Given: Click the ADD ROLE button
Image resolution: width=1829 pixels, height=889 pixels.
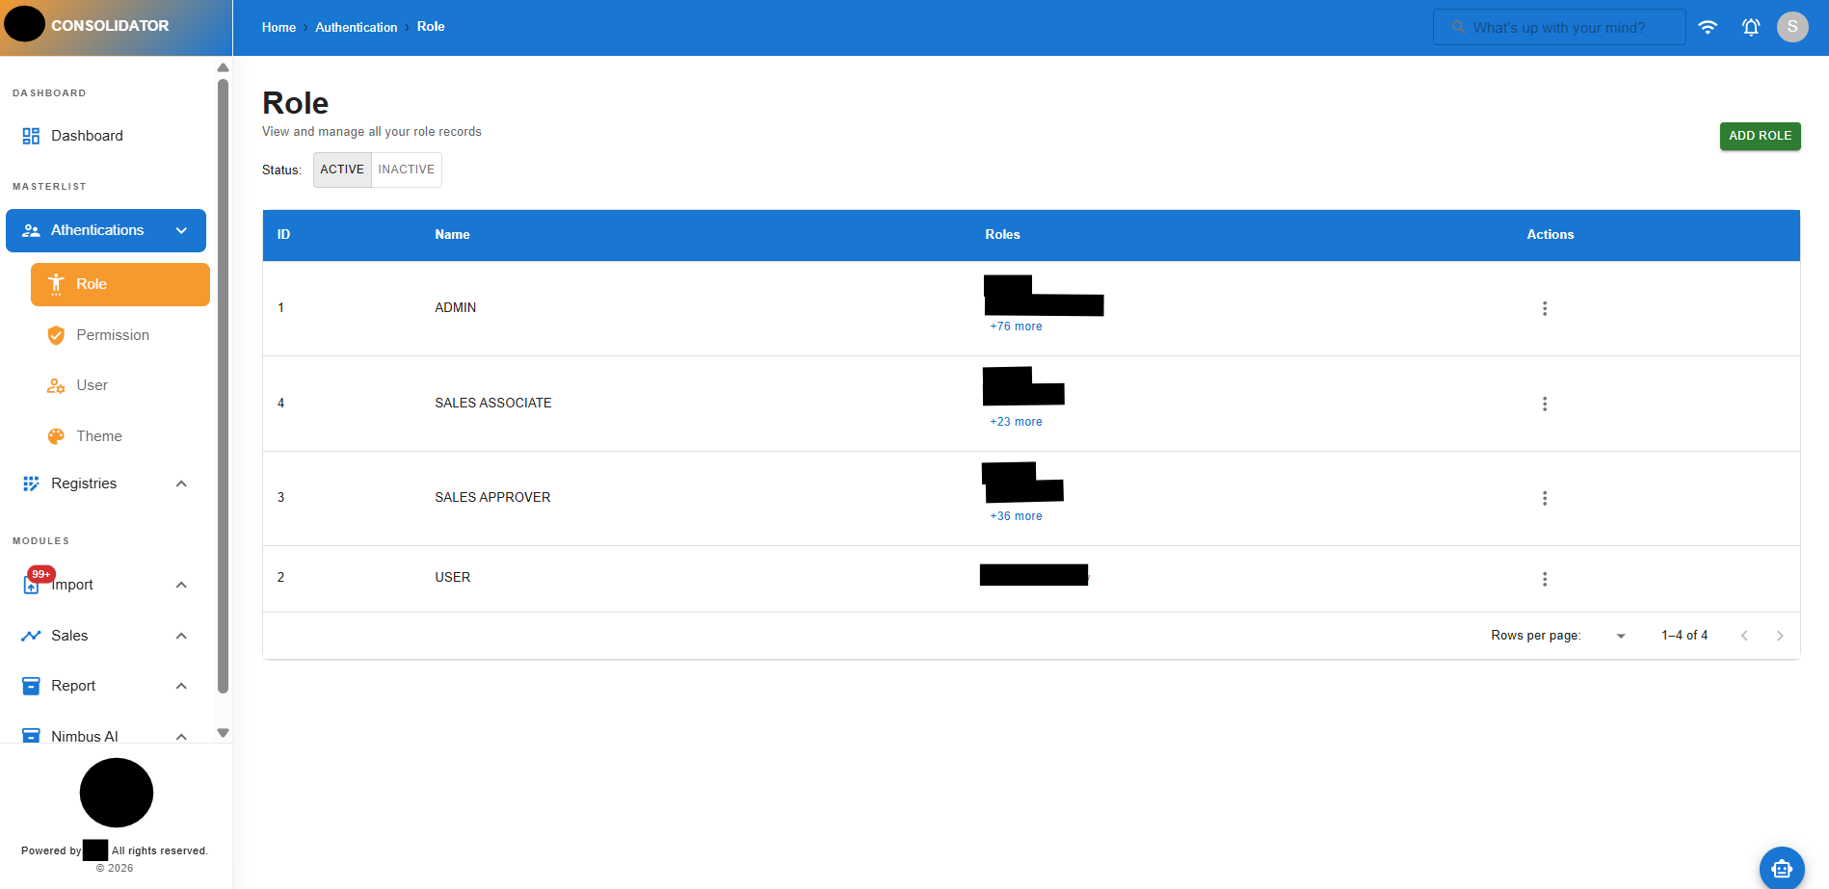Looking at the screenshot, I should pyautogui.click(x=1760, y=136).
